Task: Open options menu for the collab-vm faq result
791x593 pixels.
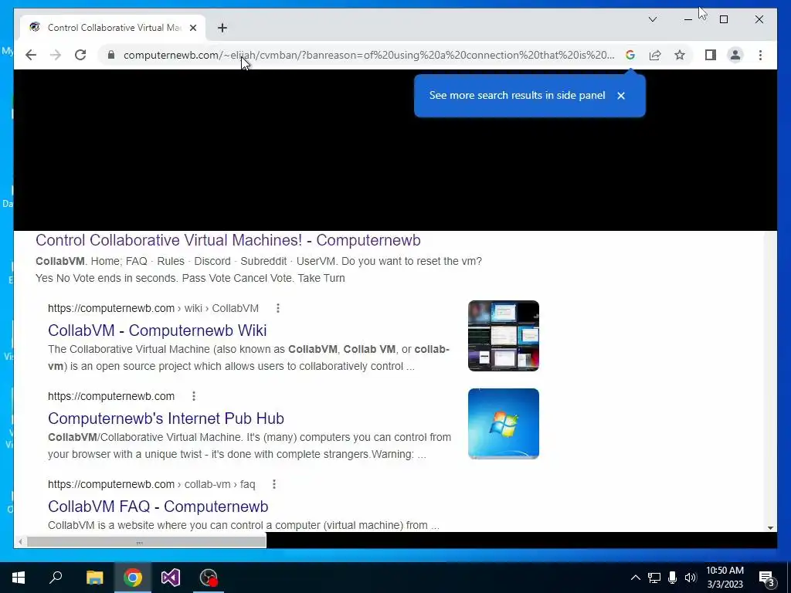Action: point(274,484)
